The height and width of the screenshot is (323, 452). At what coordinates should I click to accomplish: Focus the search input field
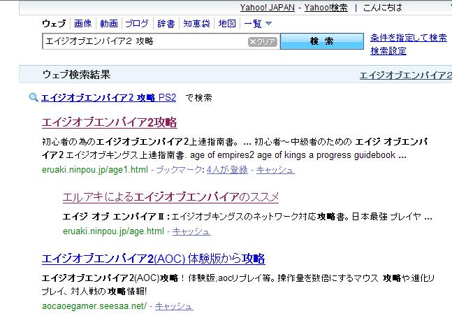point(144,41)
